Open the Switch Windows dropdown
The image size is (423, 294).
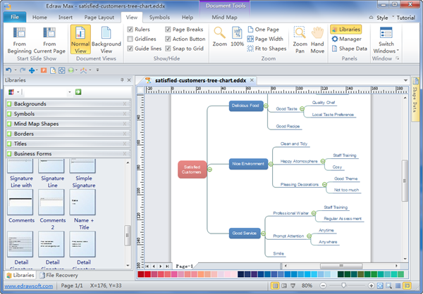[x=386, y=41]
